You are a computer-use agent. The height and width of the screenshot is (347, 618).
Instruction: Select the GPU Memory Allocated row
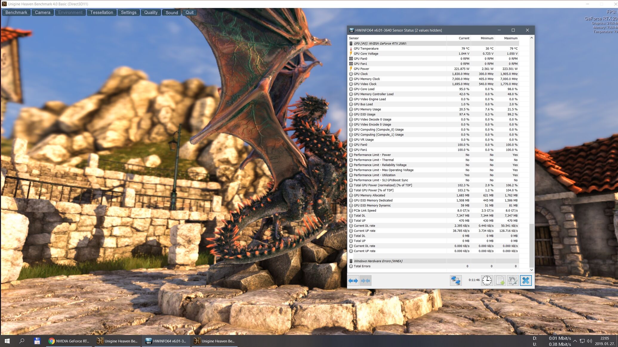433,195
